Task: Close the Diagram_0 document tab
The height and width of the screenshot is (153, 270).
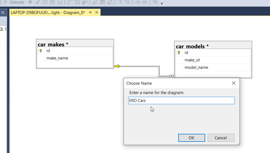Action: [96, 13]
